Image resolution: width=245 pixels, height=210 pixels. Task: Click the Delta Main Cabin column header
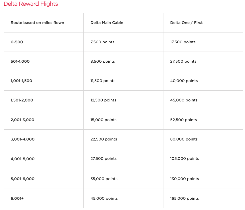point(107,23)
